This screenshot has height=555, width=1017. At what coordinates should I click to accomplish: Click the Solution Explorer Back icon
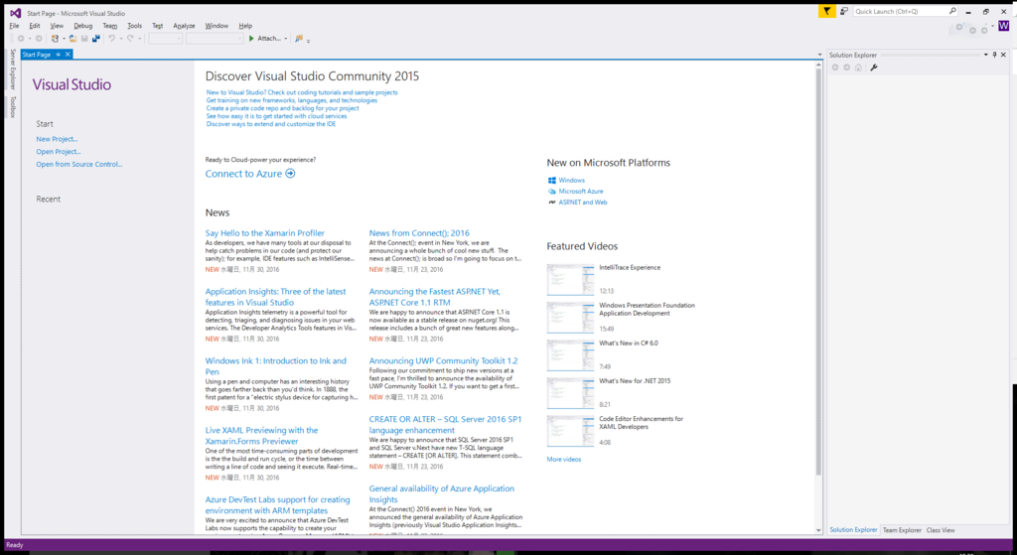(835, 68)
